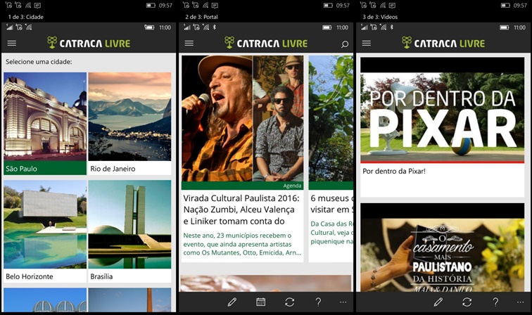Open hamburger menu in Cidade screen
The height and width of the screenshot is (315, 532).
click(12, 44)
